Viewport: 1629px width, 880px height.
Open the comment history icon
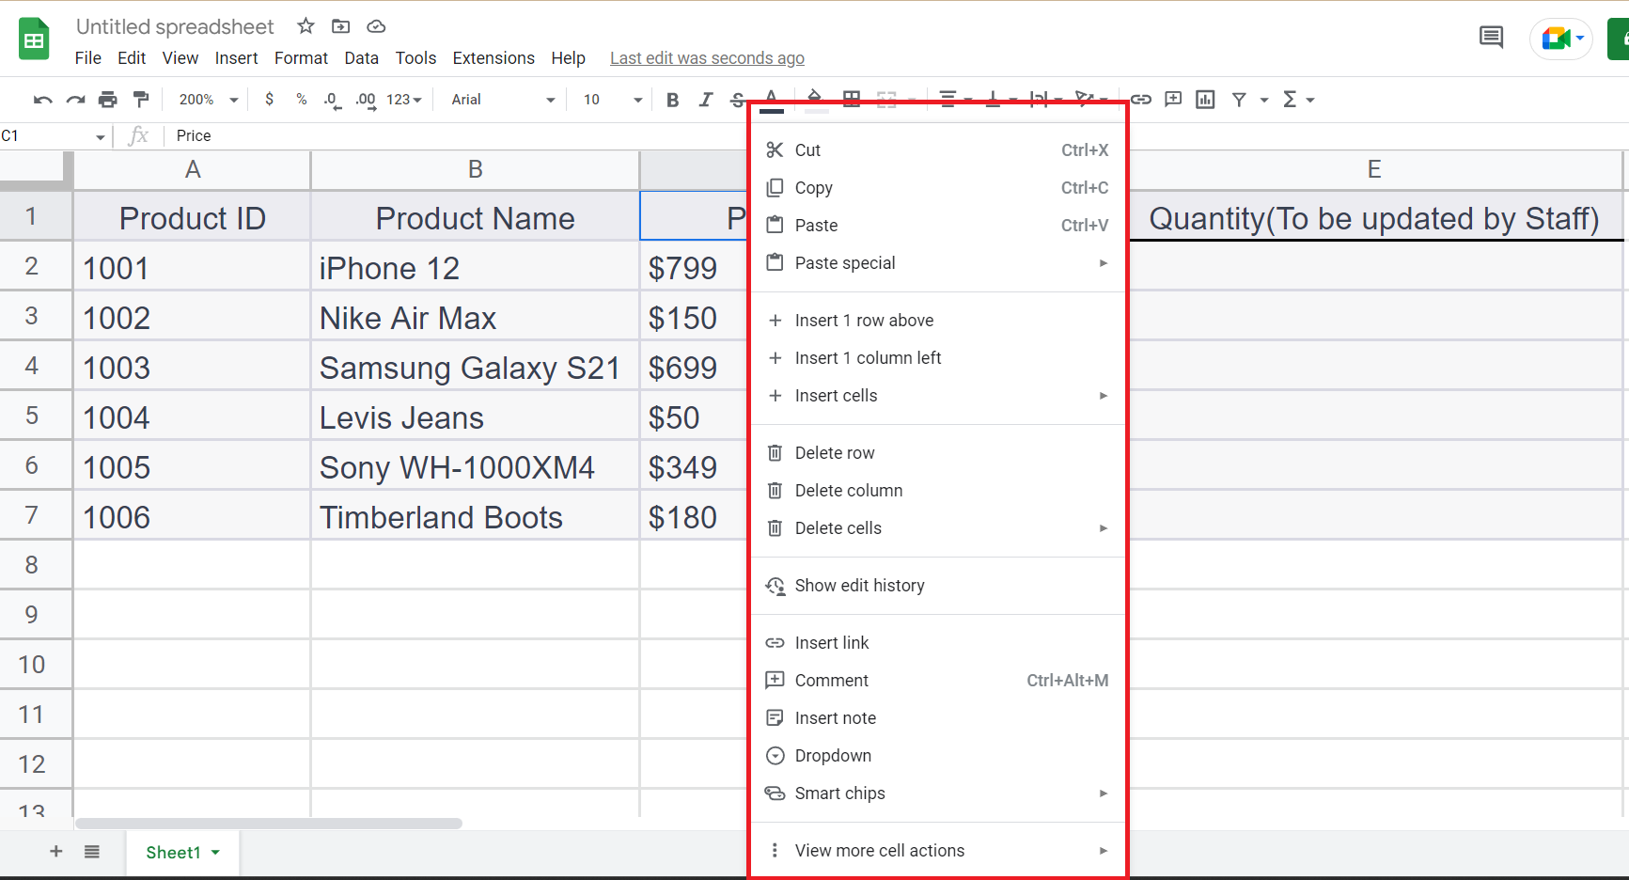pos(1491,38)
